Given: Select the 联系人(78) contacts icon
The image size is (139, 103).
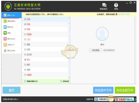Looking at the screenshot, I should pos(5,15).
